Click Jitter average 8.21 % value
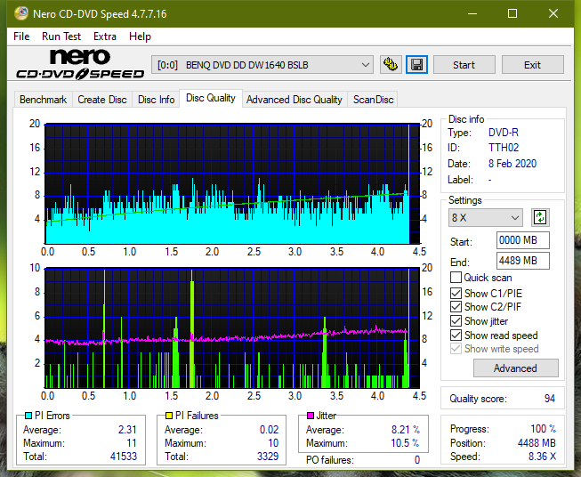 click(x=406, y=430)
